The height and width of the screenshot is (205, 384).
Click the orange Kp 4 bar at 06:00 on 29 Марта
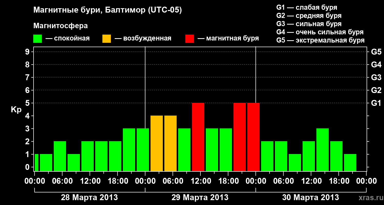170,143
